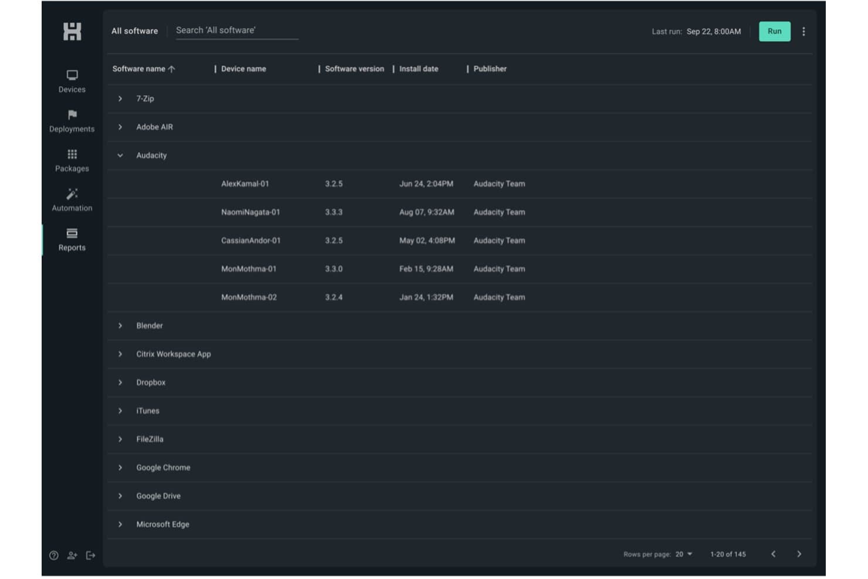Screen dimensions: 868x579
Task: Open the Rows per page dropdown
Action: coord(684,554)
